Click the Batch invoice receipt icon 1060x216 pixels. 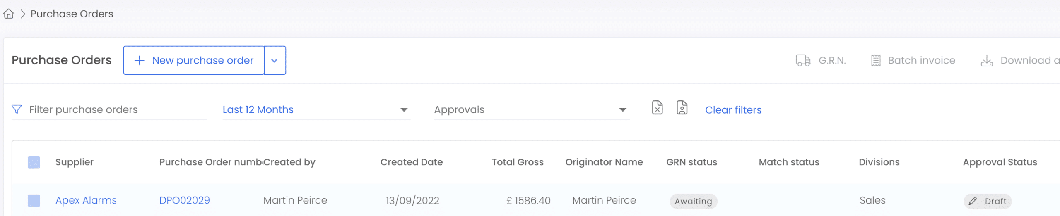pos(875,61)
